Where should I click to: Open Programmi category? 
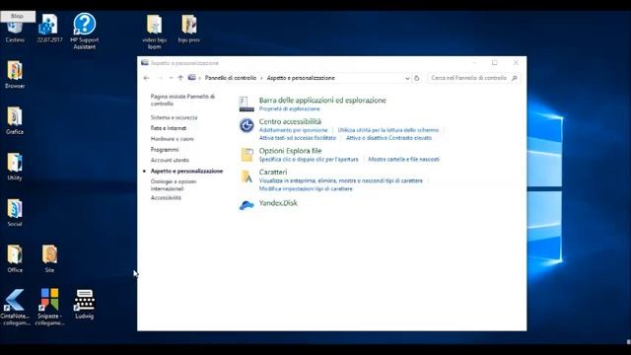165,150
